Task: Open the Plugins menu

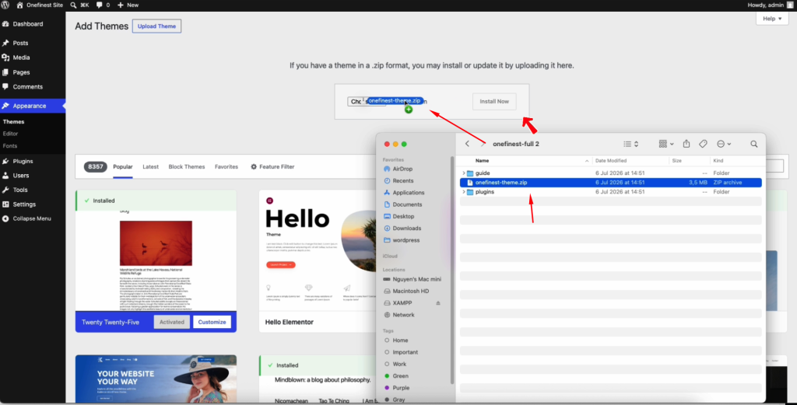Action: coord(33,161)
